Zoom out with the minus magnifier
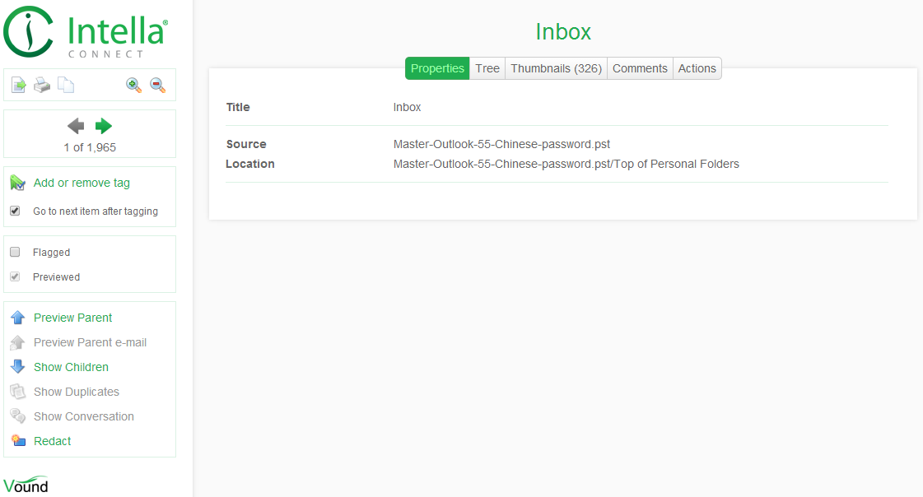 tap(158, 85)
